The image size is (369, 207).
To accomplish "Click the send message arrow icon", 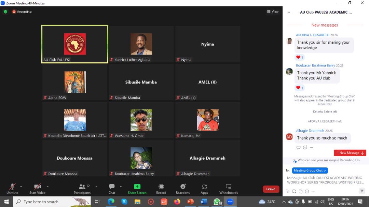I will (362, 191).
